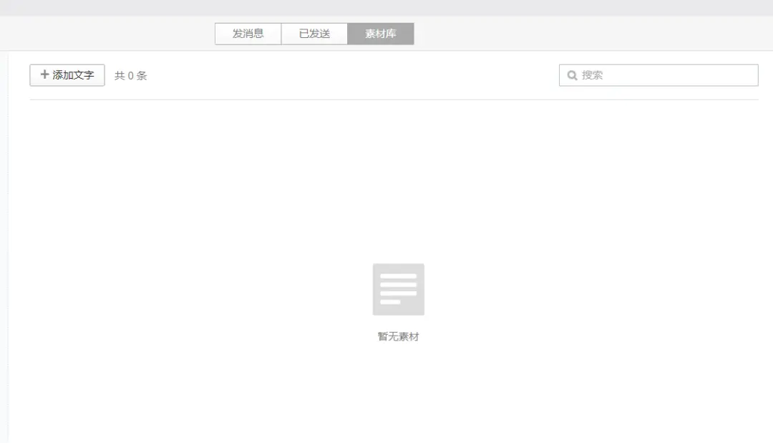Click the dark gray top header bar
The image size is (773, 443).
[x=386, y=8]
